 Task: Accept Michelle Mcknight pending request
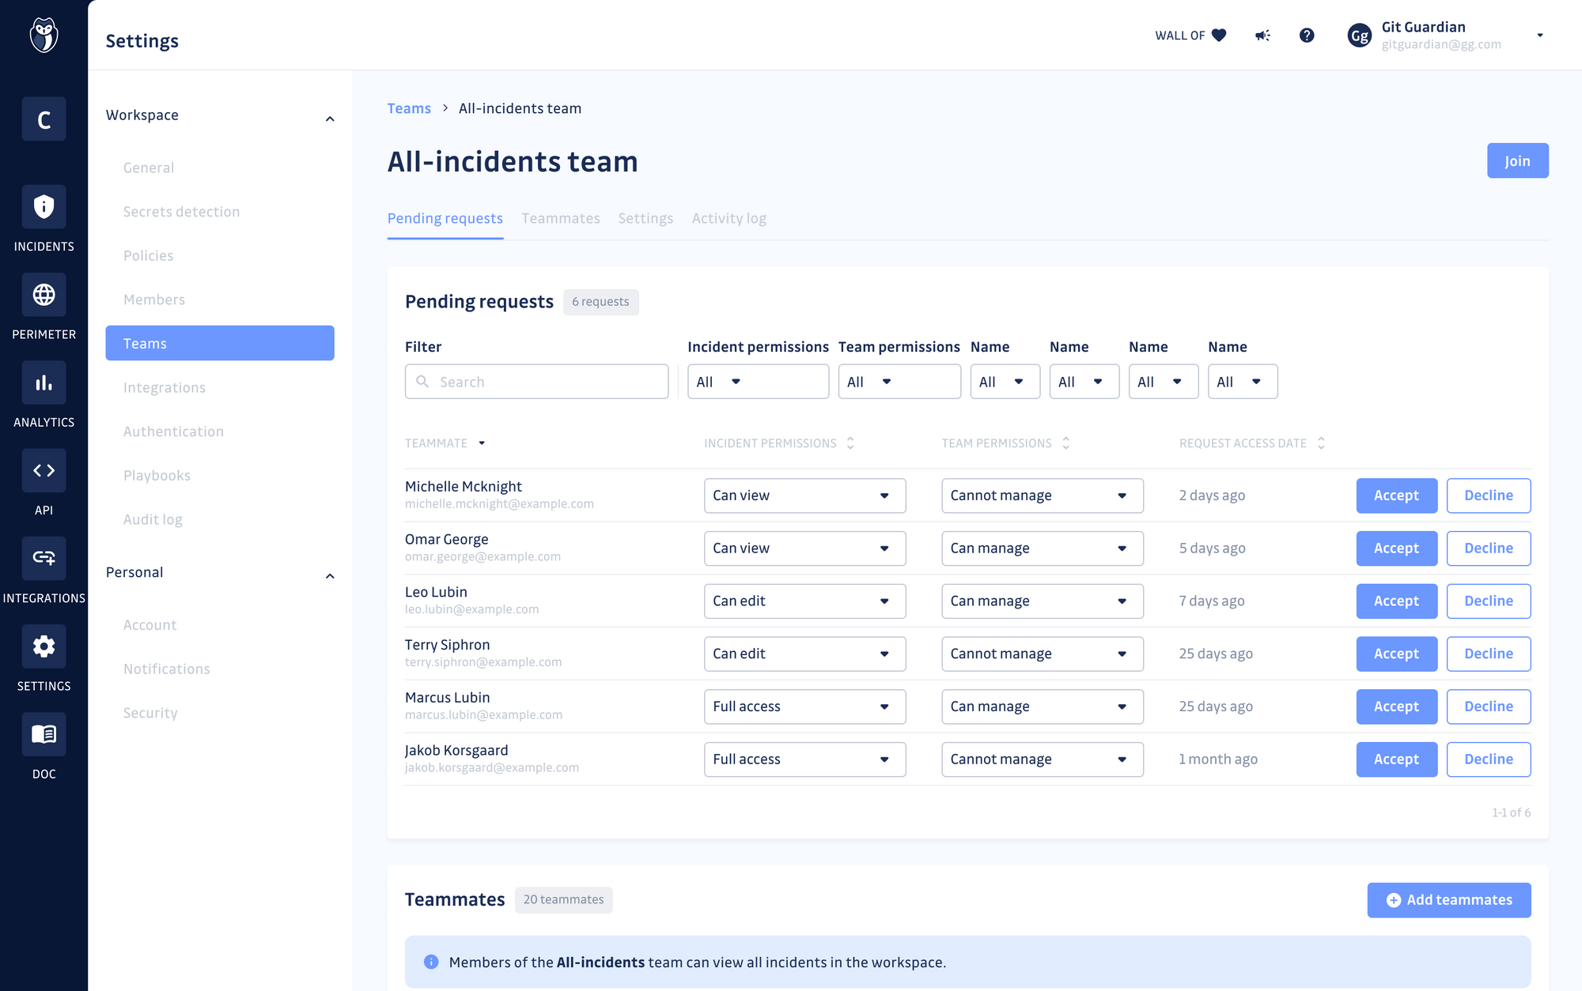coord(1396,495)
